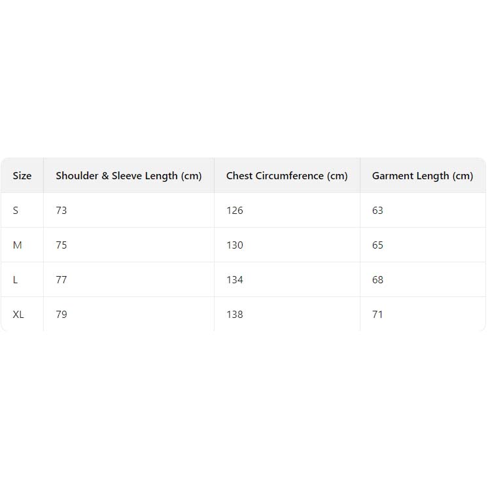Click chest circumference value 134
Viewport: 488px width, 488px height.
[x=234, y=280]
